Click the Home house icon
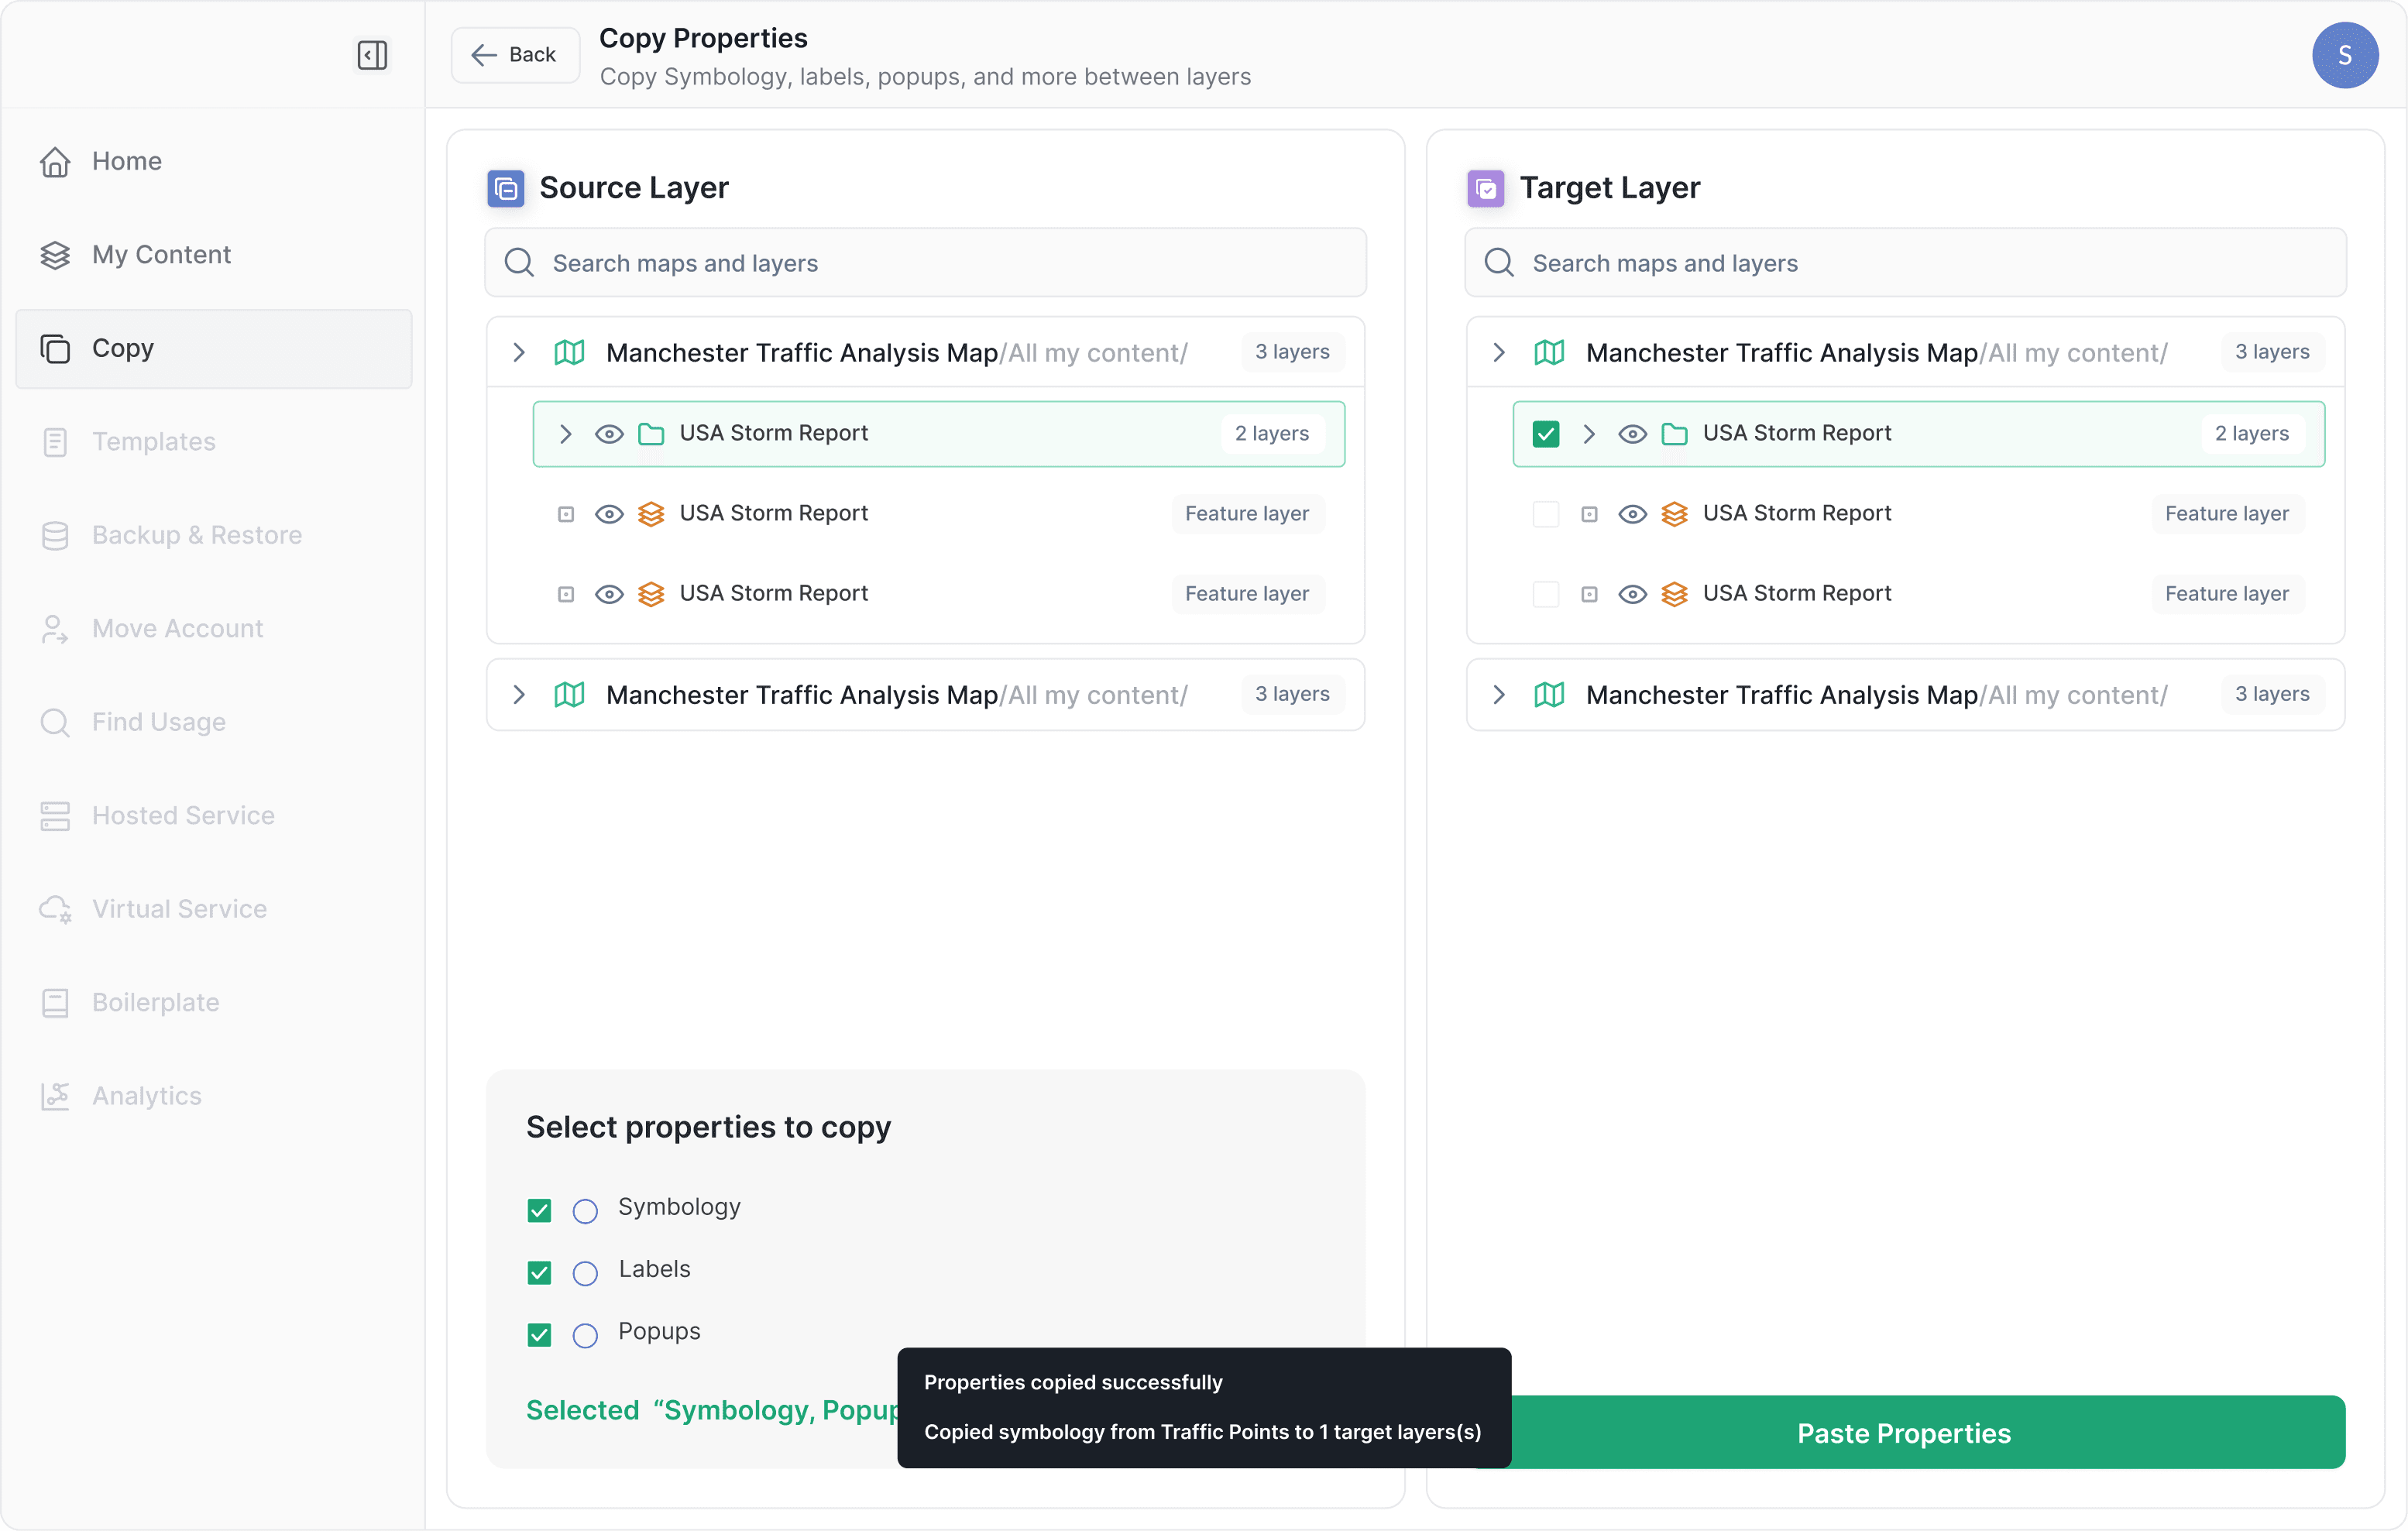 55,161
